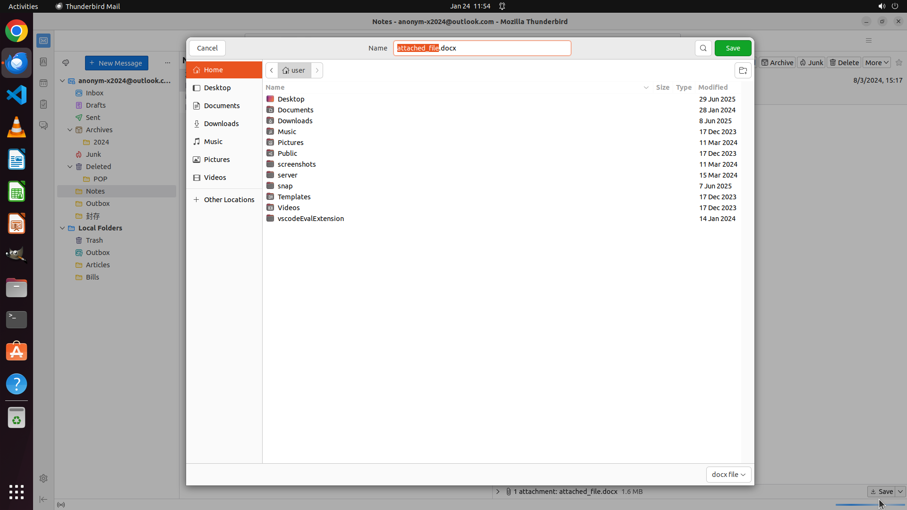
Task: Click the create new folder icon
Action: coord(743,70)
